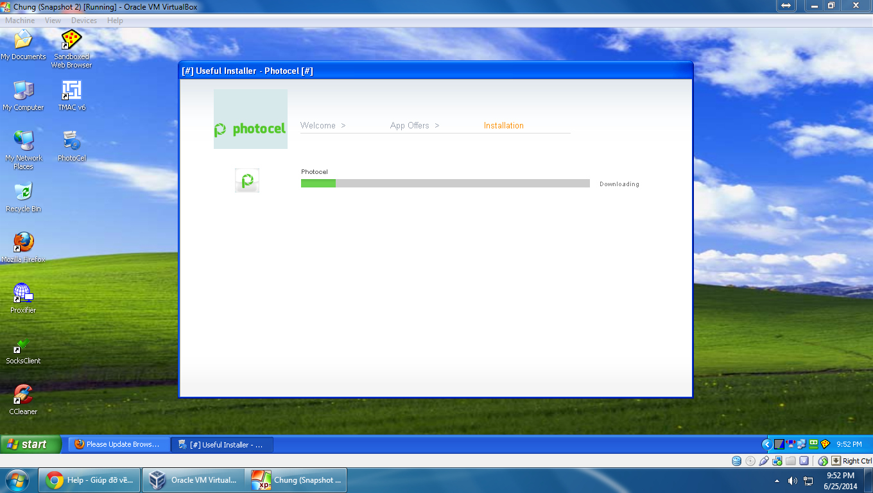The width and height of the screenshot is (873, 493).
Task: Click the Photocel label above the progress bar
Action: [315, 172]
